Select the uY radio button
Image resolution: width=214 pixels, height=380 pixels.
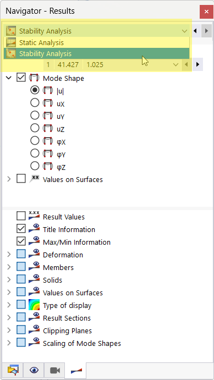click(x=35, y=115)
